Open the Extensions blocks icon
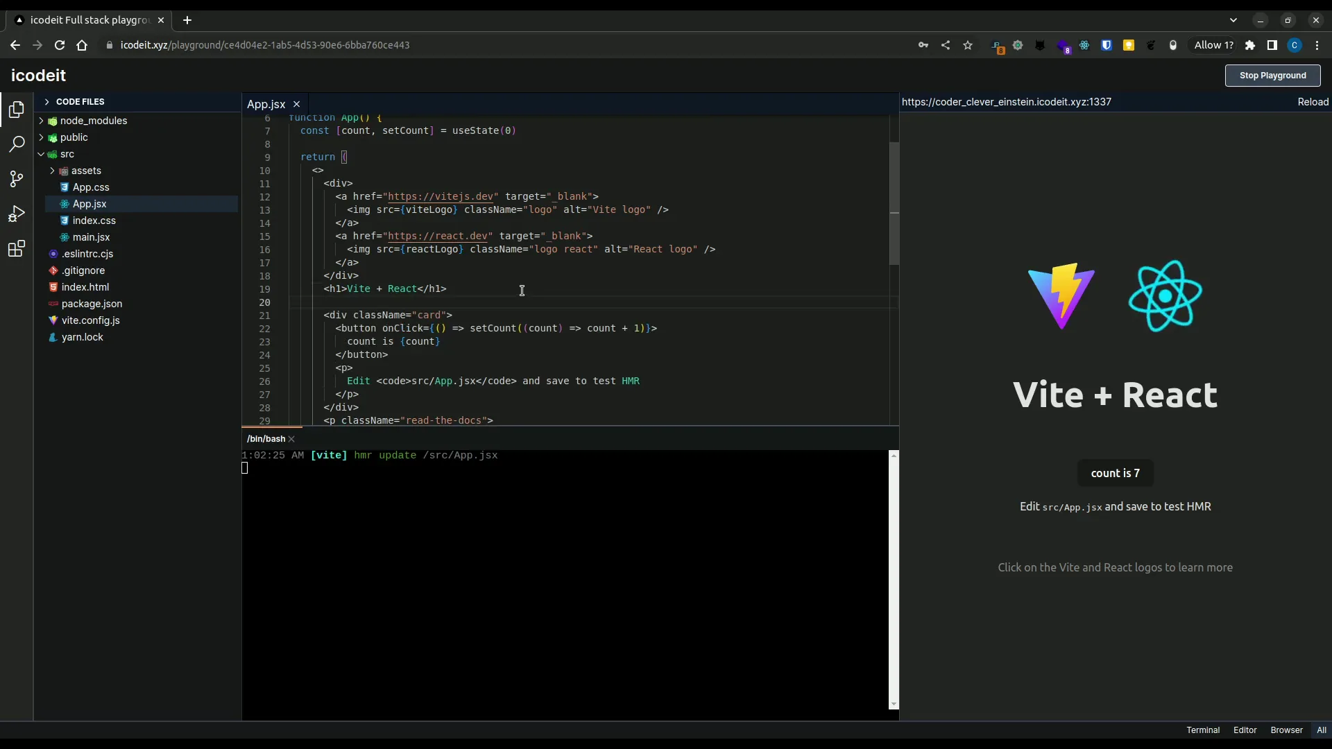1332x749 pixels. point(17,248)
